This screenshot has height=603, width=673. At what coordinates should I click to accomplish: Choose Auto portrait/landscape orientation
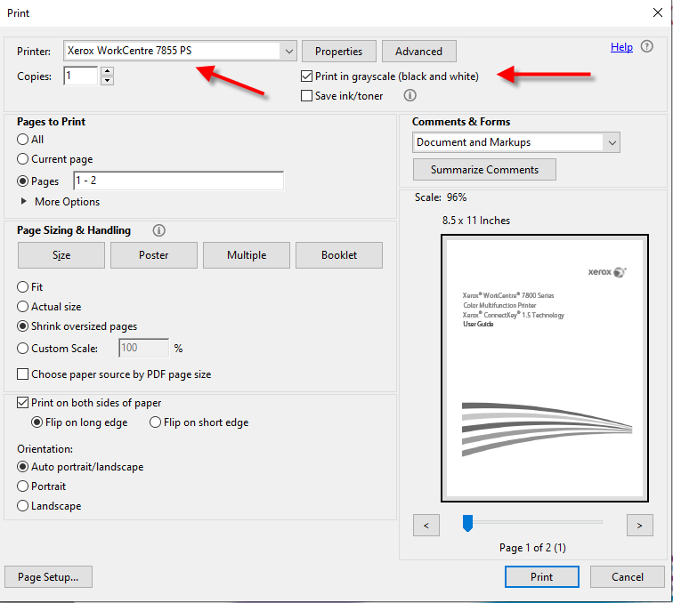pyautogui.click(x=23, y=467)
